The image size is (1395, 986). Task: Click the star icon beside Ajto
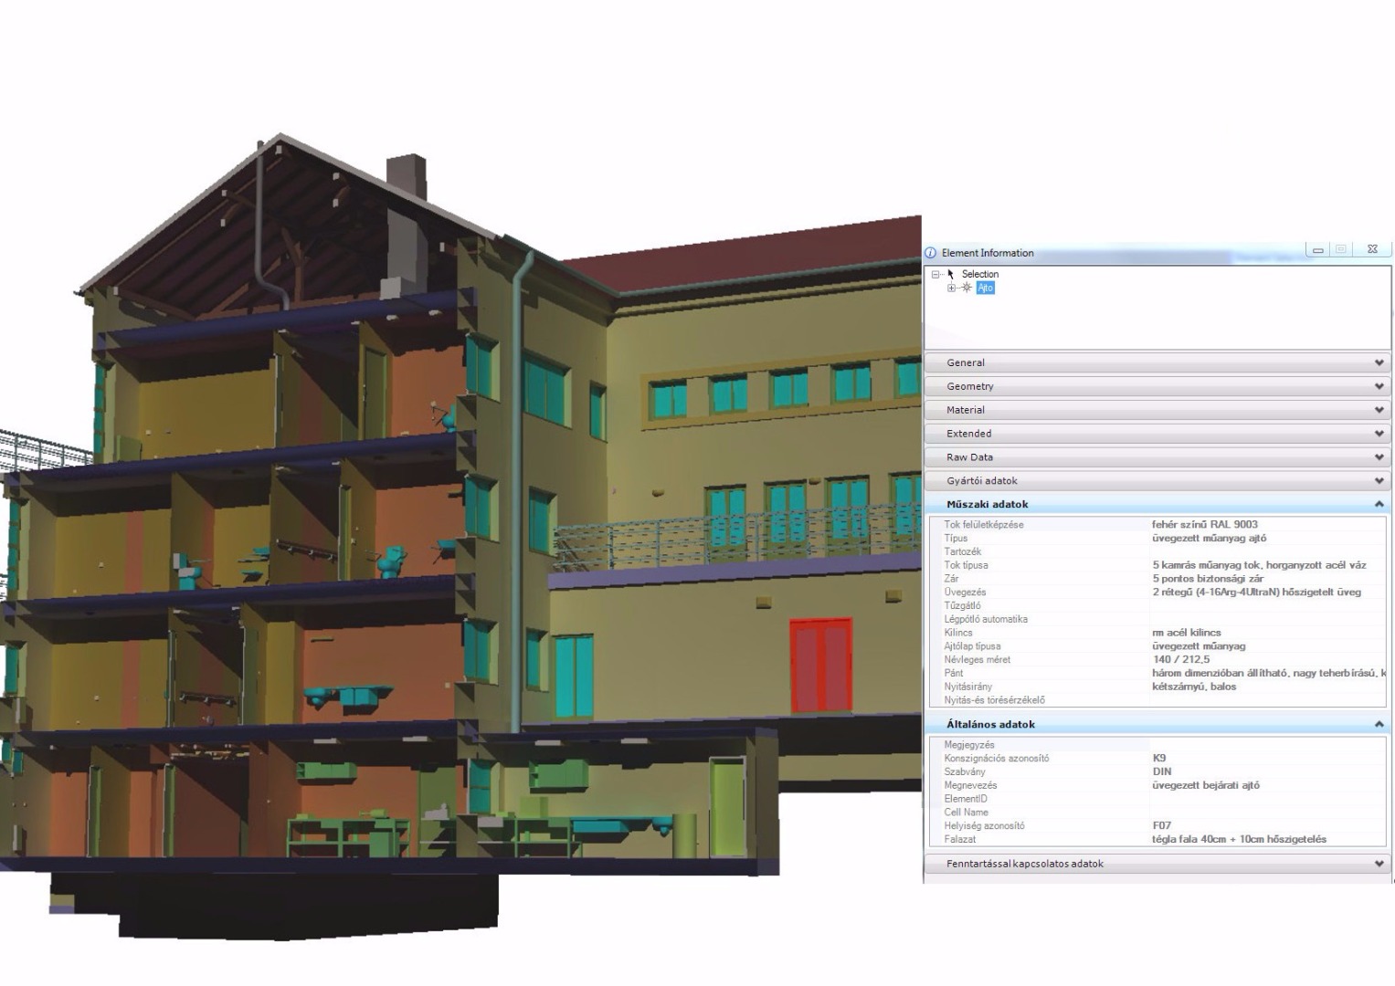point(967,288)
